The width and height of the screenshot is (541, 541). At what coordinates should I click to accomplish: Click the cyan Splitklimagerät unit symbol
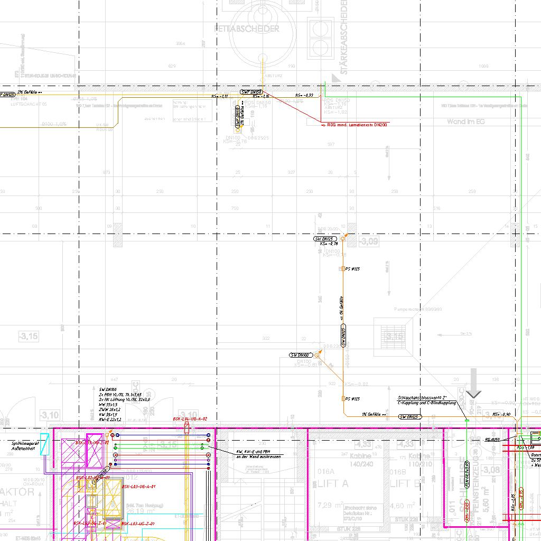[x=45, y=444]
